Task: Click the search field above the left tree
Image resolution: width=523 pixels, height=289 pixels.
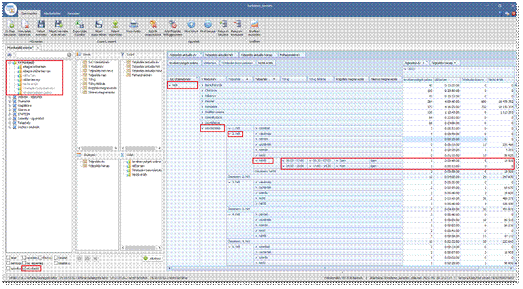Action: (x=41, y=54)
